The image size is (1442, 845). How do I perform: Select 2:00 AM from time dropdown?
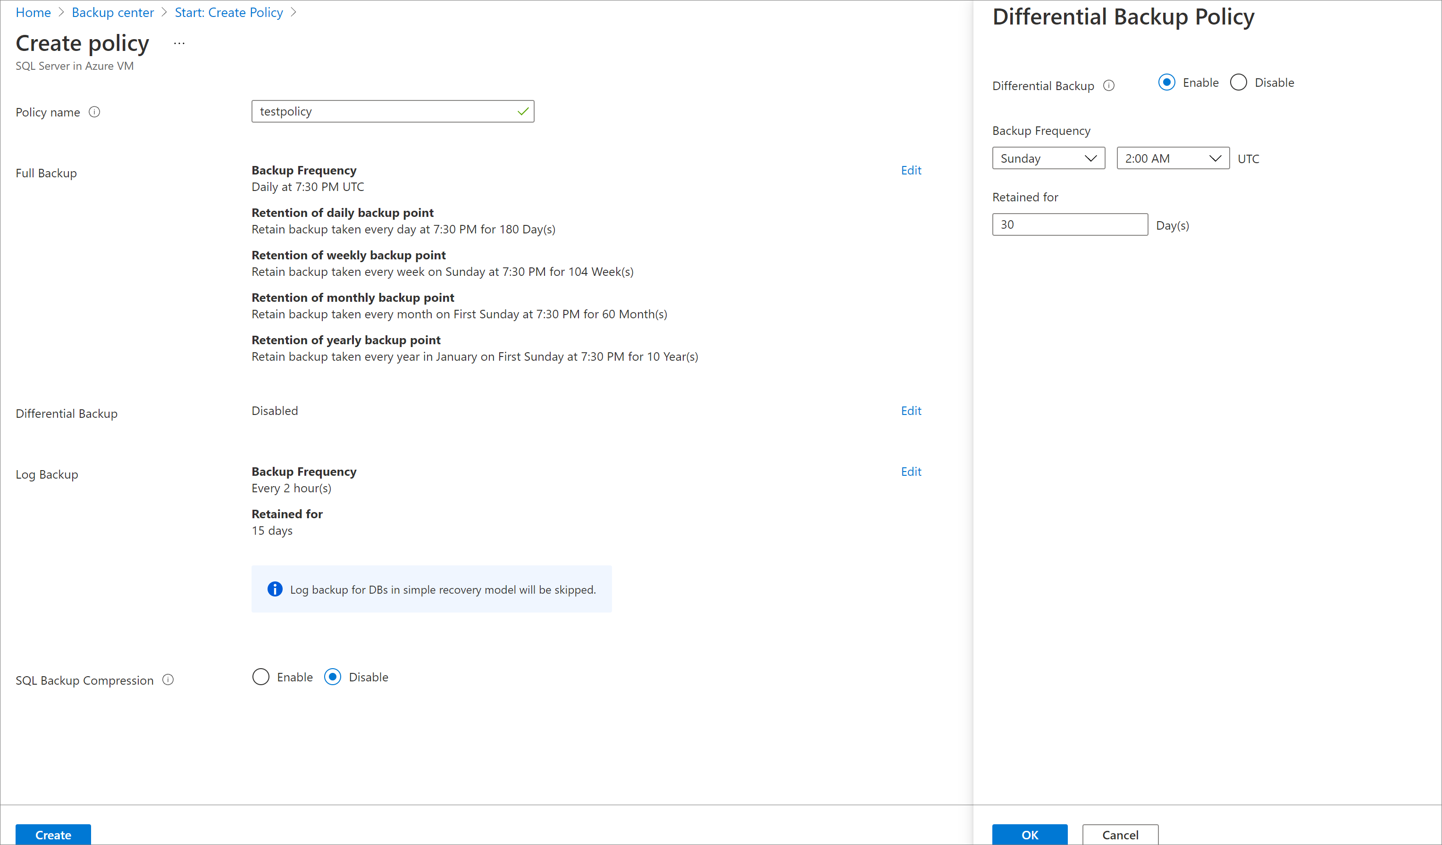coord(1170,158)
